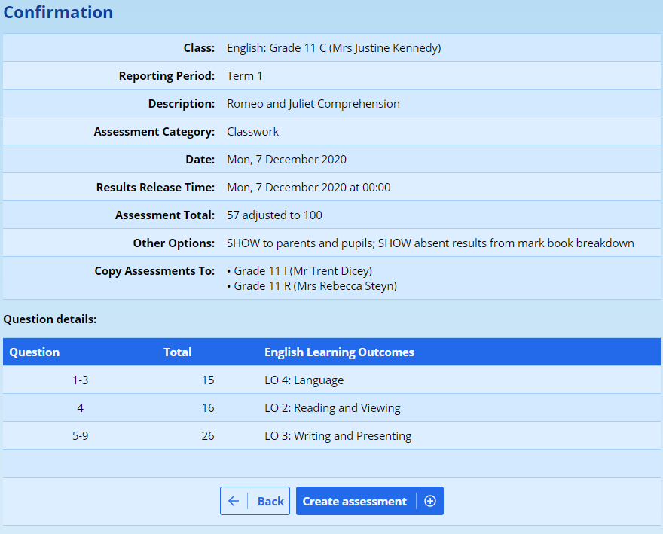
Task: Click the English Learning Outcomes column header
Action: (x=339, y=352)
